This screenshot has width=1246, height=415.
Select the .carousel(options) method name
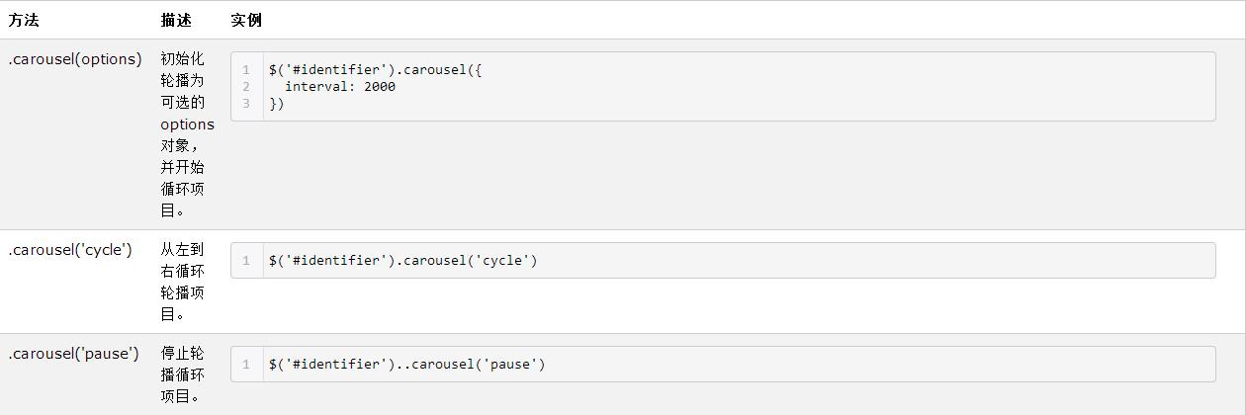[75, 59]
